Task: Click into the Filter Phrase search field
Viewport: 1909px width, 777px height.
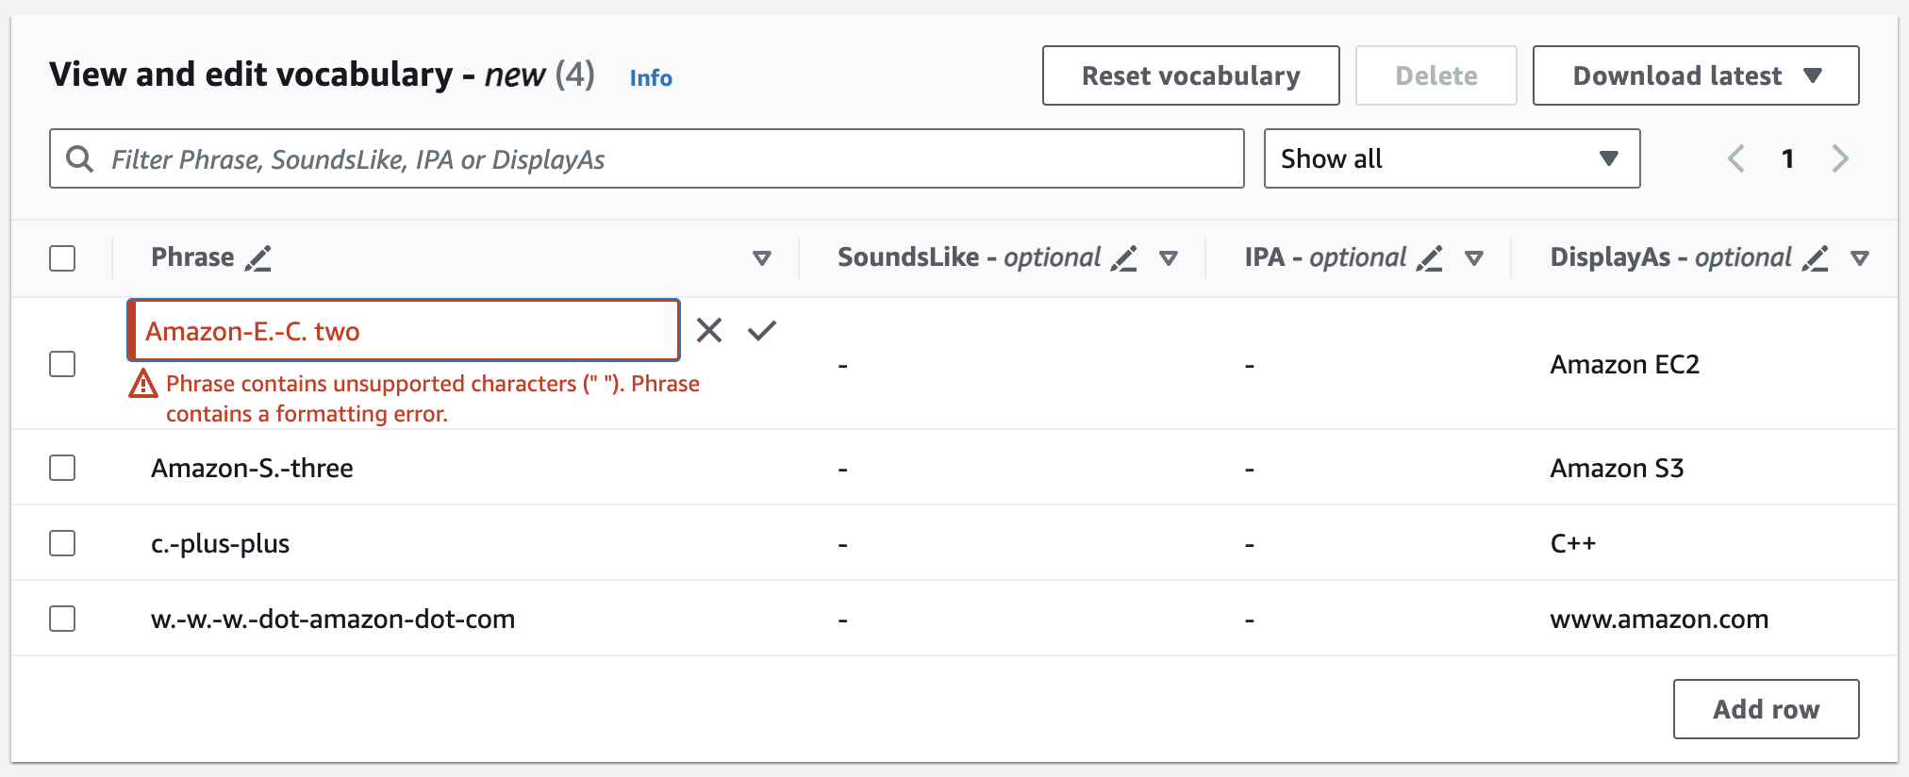Action: (x=660, y=158)
